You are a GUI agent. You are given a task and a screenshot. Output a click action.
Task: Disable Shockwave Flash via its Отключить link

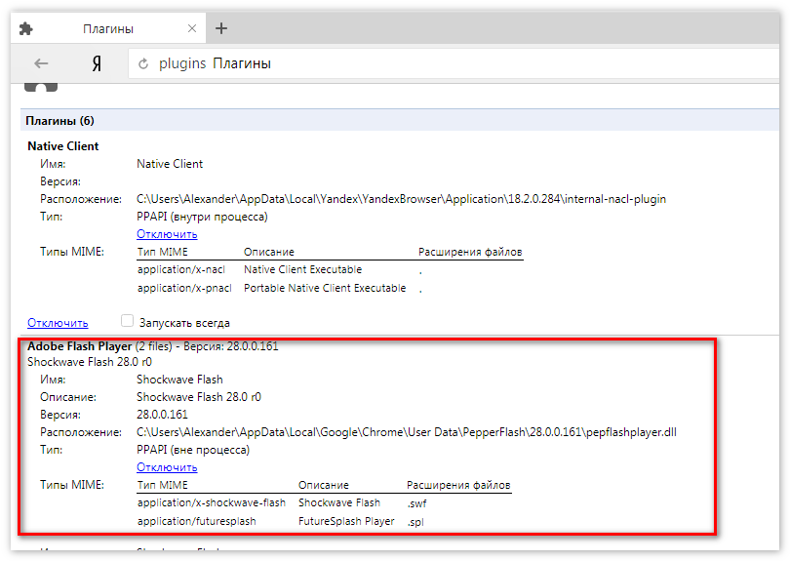pyautogui.click(x=167, y=467)
